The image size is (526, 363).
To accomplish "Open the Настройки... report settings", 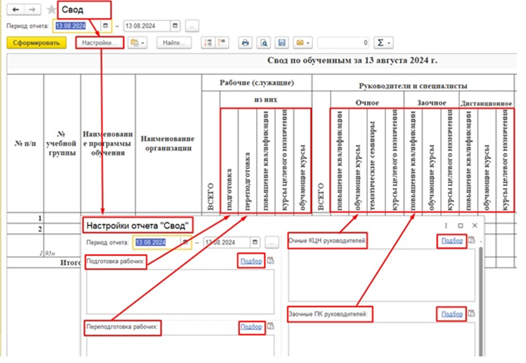I will 99,43.
